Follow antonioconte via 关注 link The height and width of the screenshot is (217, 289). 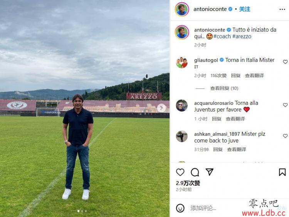[245, 9]
